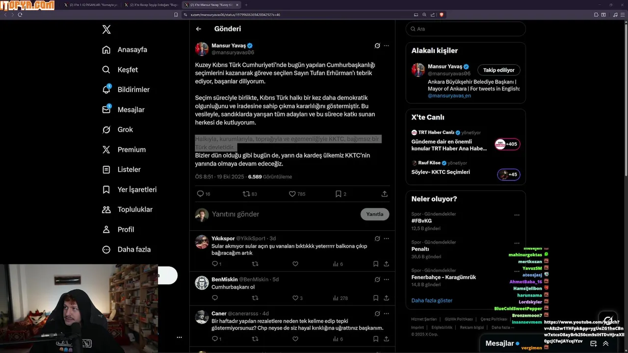Open Mansur Yavaş profile avatar in post
Screen dimensions: 628x353
point(202,49)
